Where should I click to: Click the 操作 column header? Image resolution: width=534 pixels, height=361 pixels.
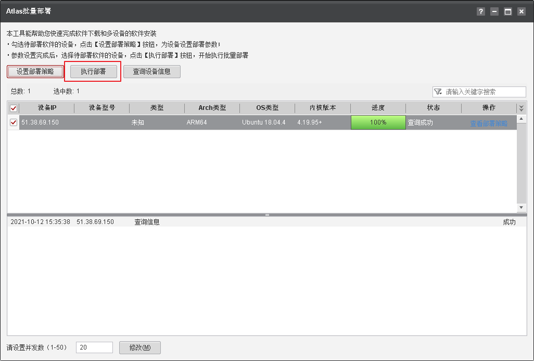point(489,108)
